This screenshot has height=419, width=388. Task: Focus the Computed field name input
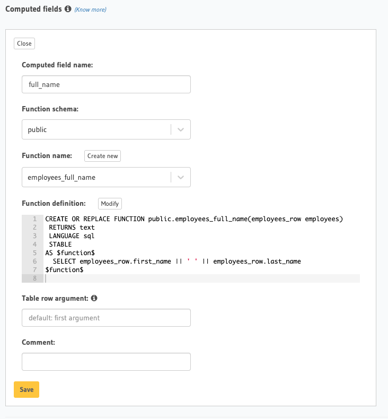[x=106, y=84]
